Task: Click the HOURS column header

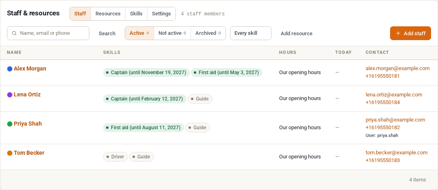Action: coord(288,52)
